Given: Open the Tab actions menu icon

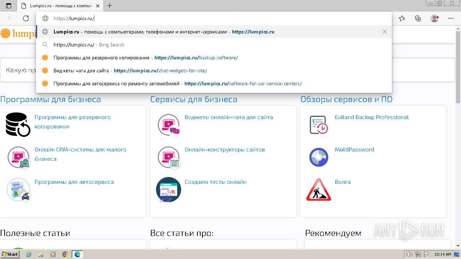Looking at the screenshot, I should click(9, 6).
